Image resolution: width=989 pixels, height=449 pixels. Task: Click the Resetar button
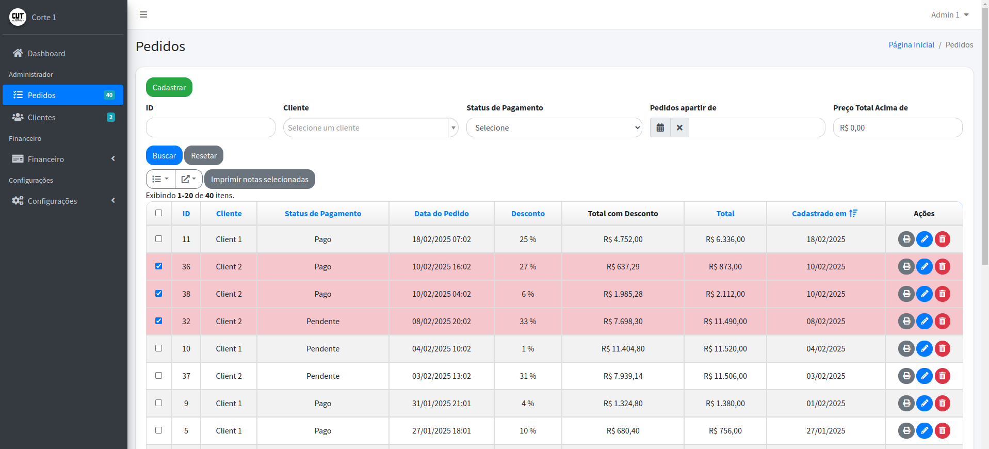pyautogui.click(x=204, y=155)
